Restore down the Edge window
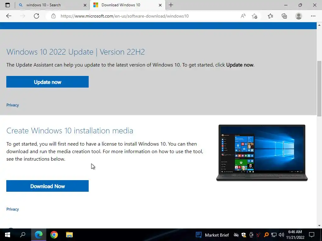 300,5
